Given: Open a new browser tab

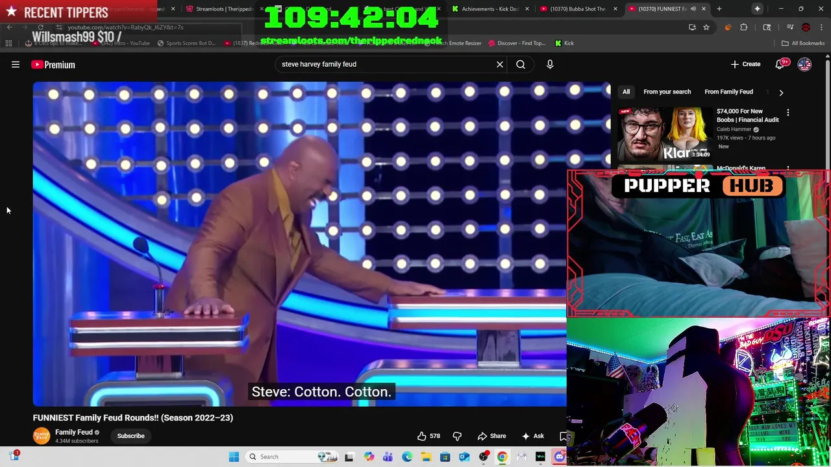Looking at the screenshot, I should point(719,8).
